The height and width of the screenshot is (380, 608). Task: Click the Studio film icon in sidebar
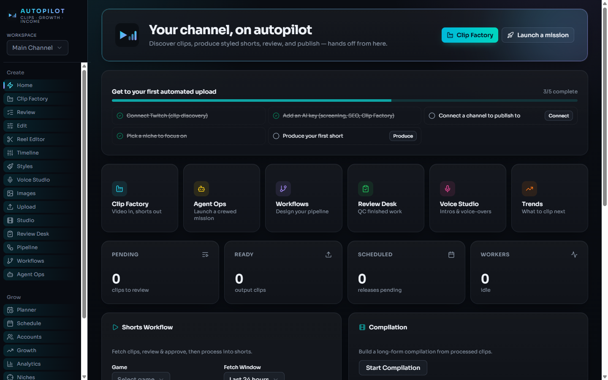(10, 220)
